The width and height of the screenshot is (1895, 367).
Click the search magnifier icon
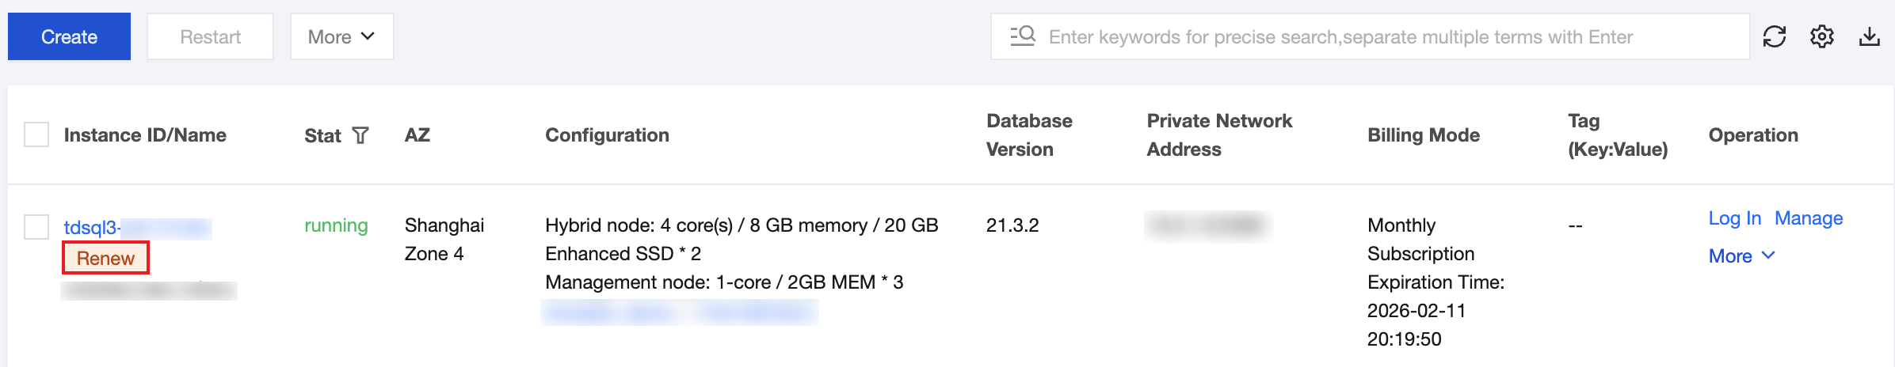click(x=1023, y=36)
